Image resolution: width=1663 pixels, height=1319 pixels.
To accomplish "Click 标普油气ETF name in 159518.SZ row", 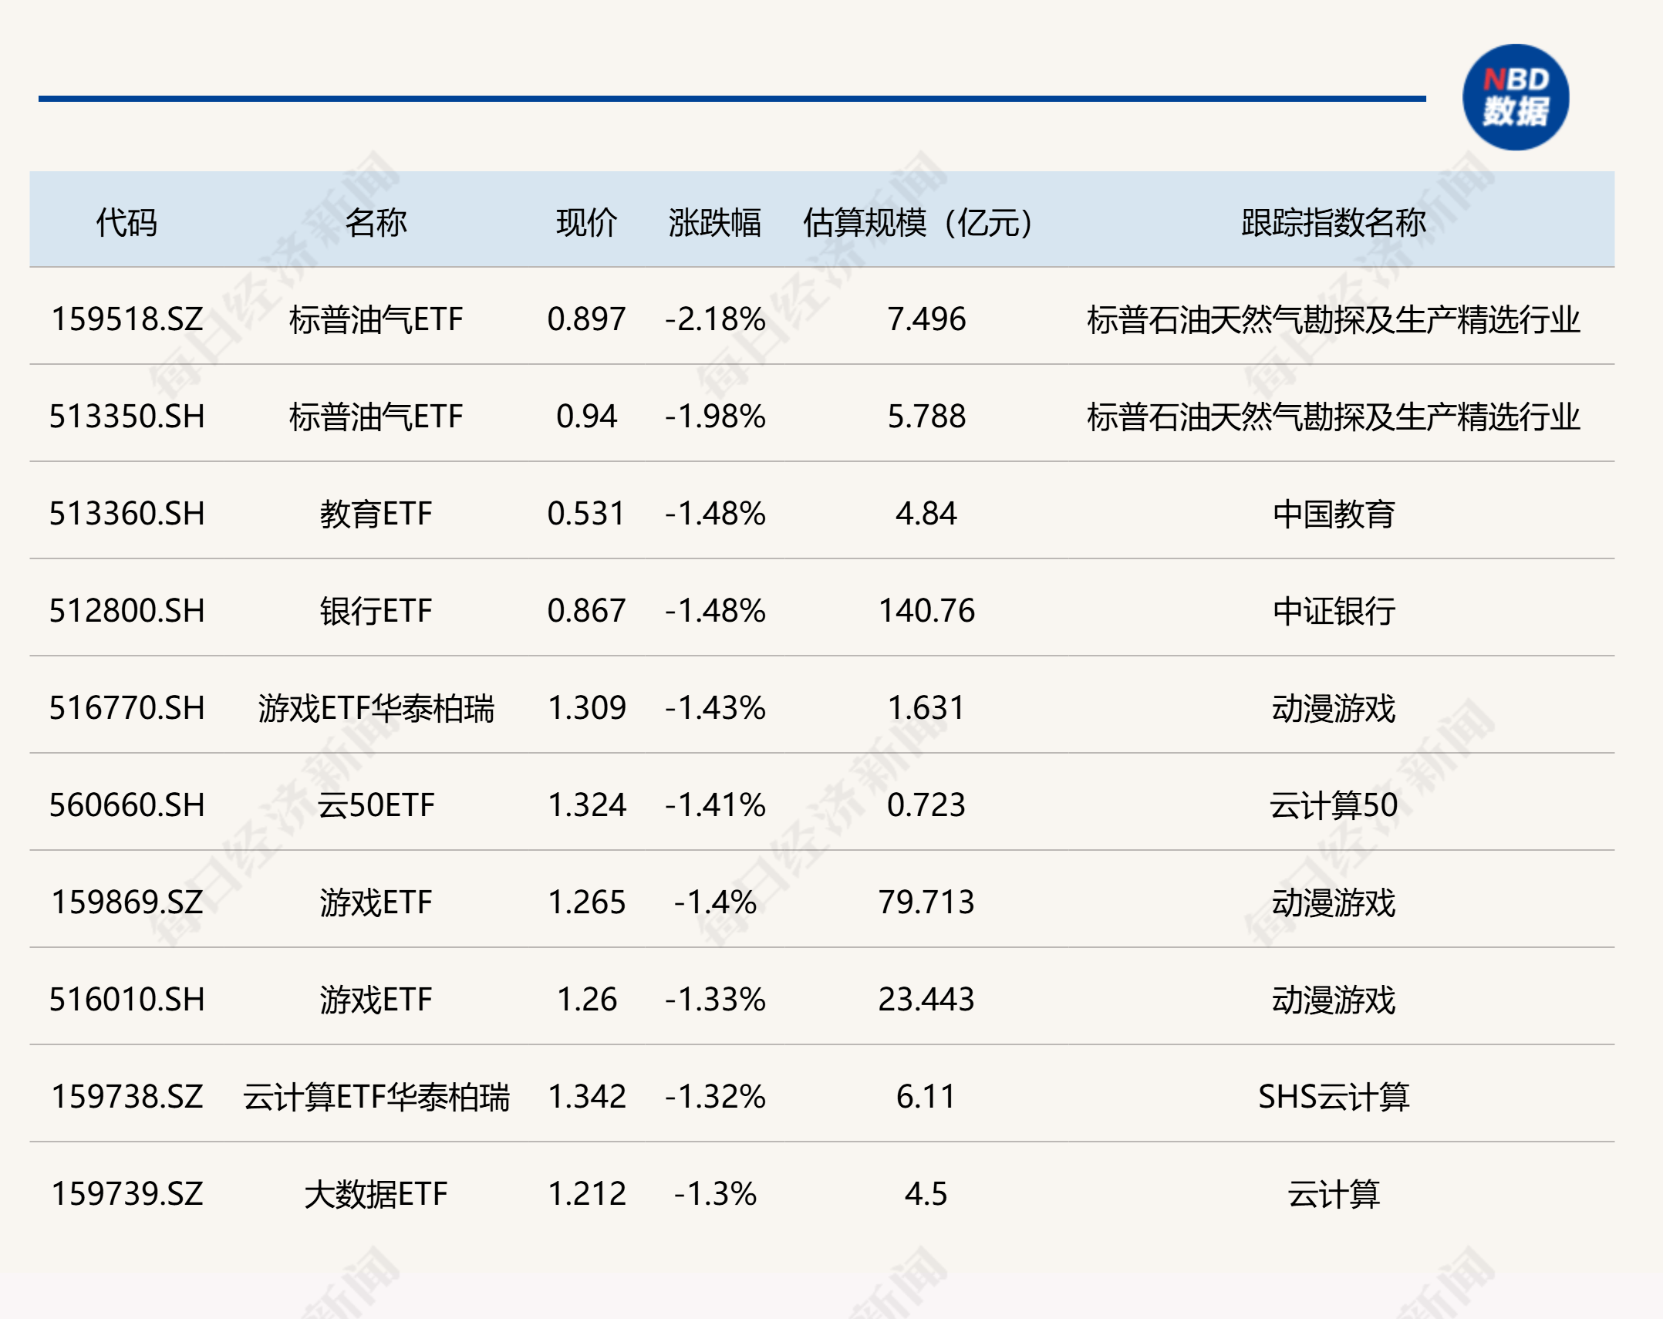I will point(376,319).
